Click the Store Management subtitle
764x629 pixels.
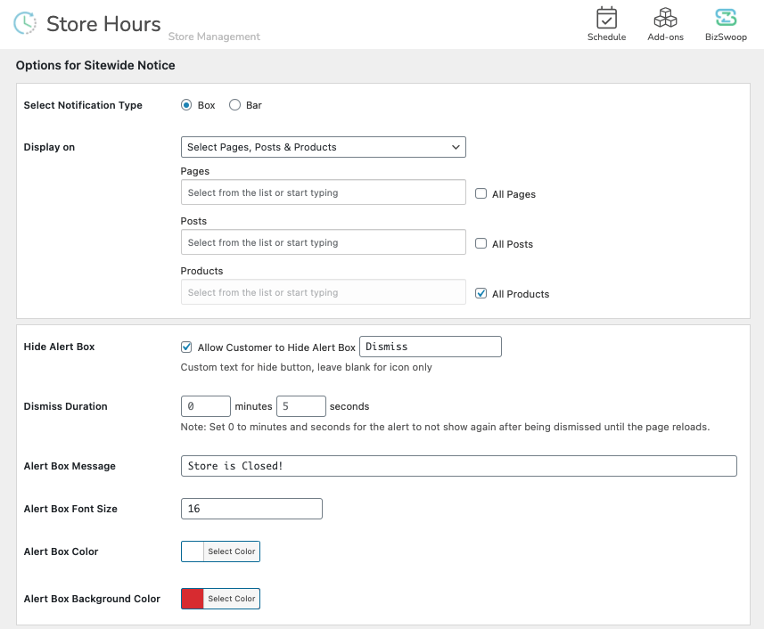point(214,37)
